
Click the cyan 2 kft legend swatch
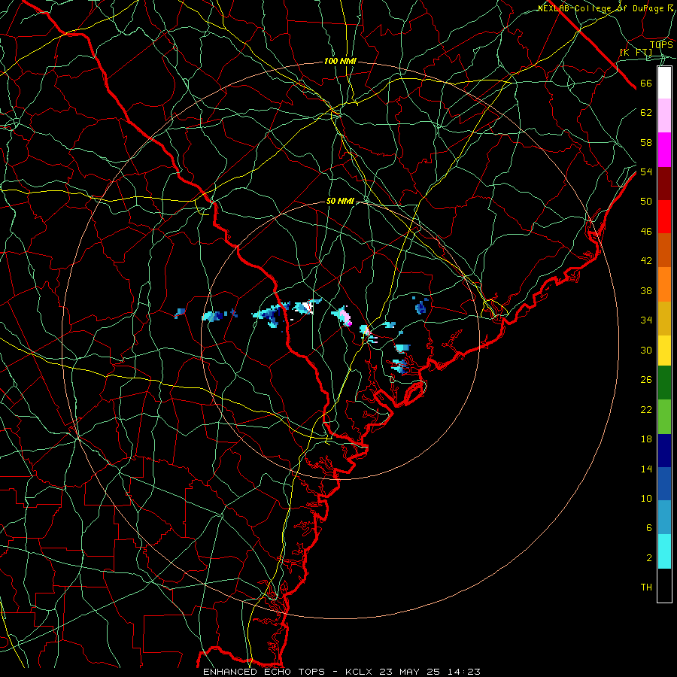664,551
